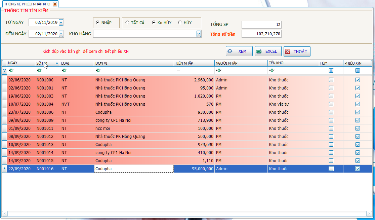Image resolution: width=375 pixels, height=220 pixels.
Task: Sort by NGÀY column header
Action: pos(21,63)
